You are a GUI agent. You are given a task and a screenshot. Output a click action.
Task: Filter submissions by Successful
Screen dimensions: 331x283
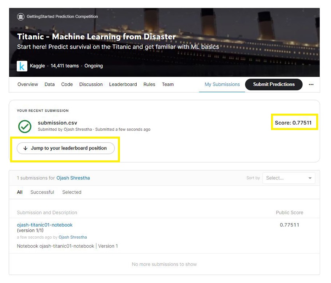coord(42,192)
